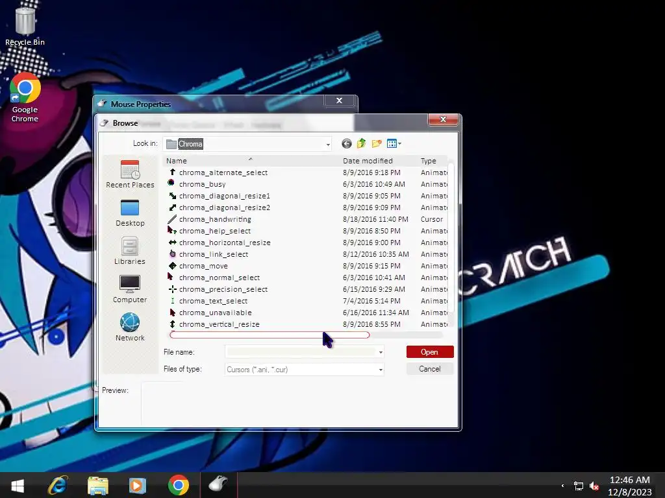
Task: Go up one folder level
Action: click(x=361, y=143)
